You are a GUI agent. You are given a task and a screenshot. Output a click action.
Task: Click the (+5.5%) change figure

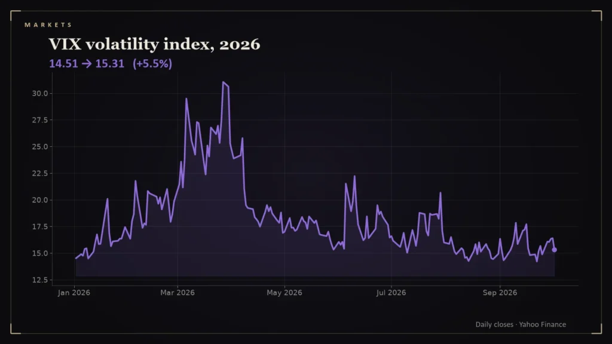152,63
